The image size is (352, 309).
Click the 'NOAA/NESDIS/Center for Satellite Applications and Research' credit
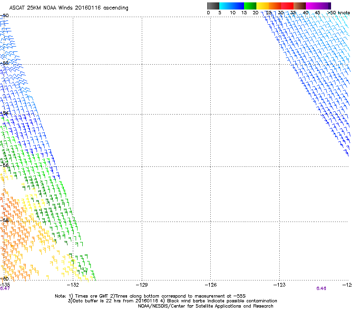pos(205,306)
